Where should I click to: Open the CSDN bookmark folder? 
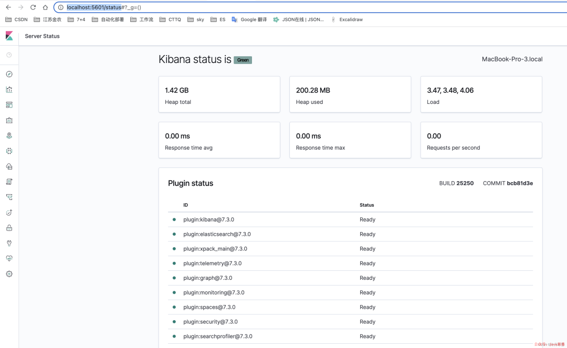coord(17,19)
